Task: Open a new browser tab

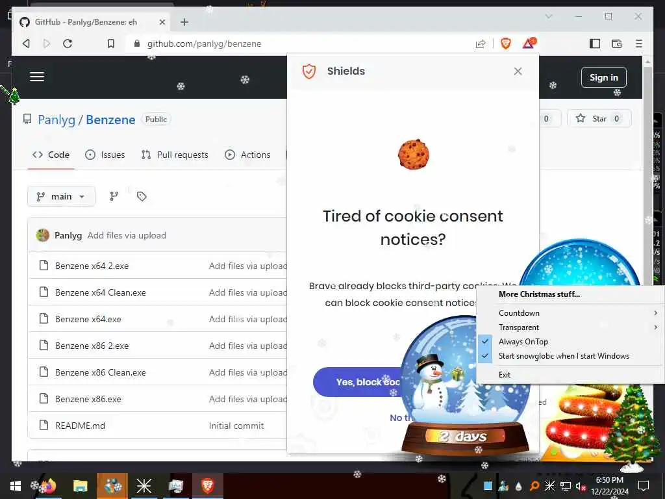Action: [184, 22]
